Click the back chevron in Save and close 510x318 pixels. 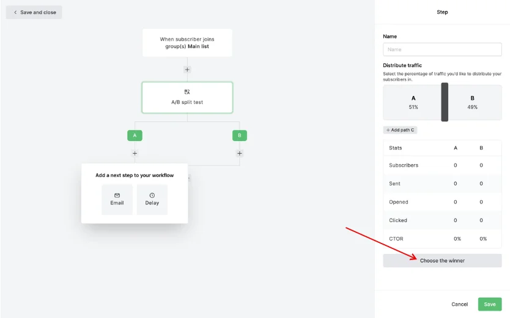[x=15, y=12]
